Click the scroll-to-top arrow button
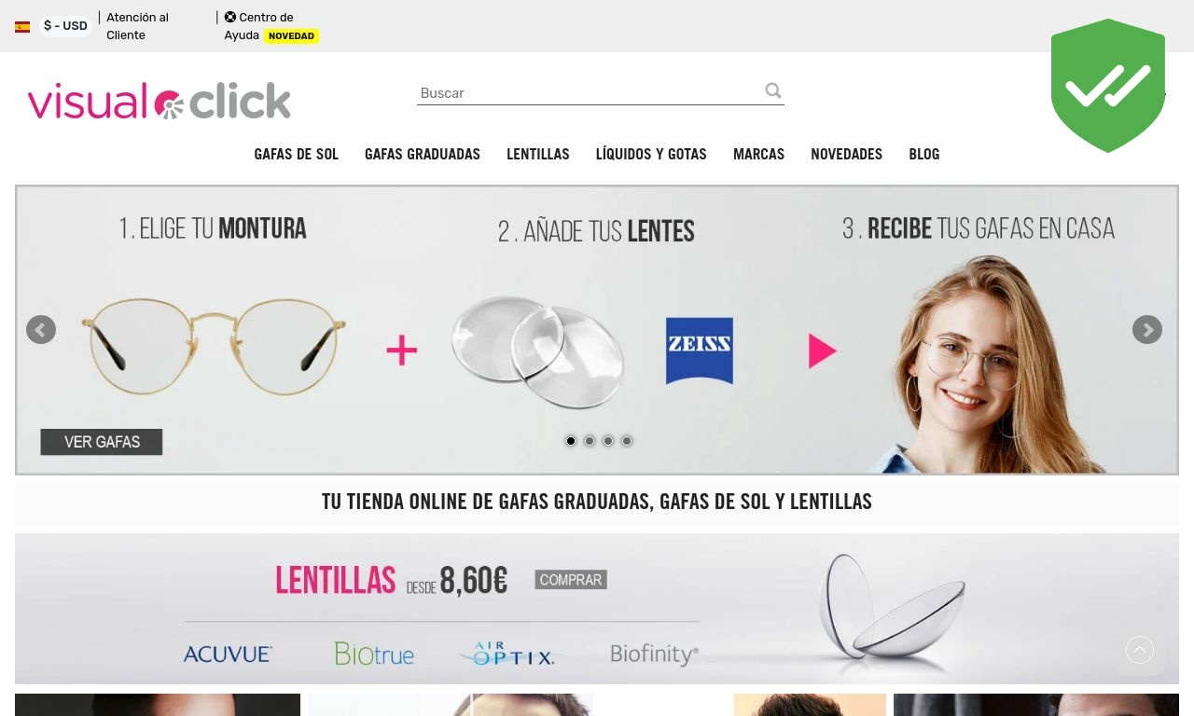The width and height of the screenshot is (1194, 716). click(x=1140, y=650)
